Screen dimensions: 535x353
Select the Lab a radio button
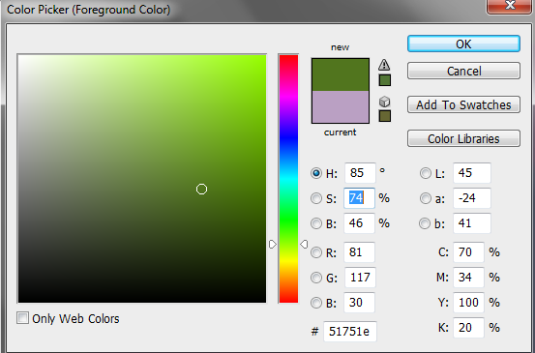click(425, 198)
